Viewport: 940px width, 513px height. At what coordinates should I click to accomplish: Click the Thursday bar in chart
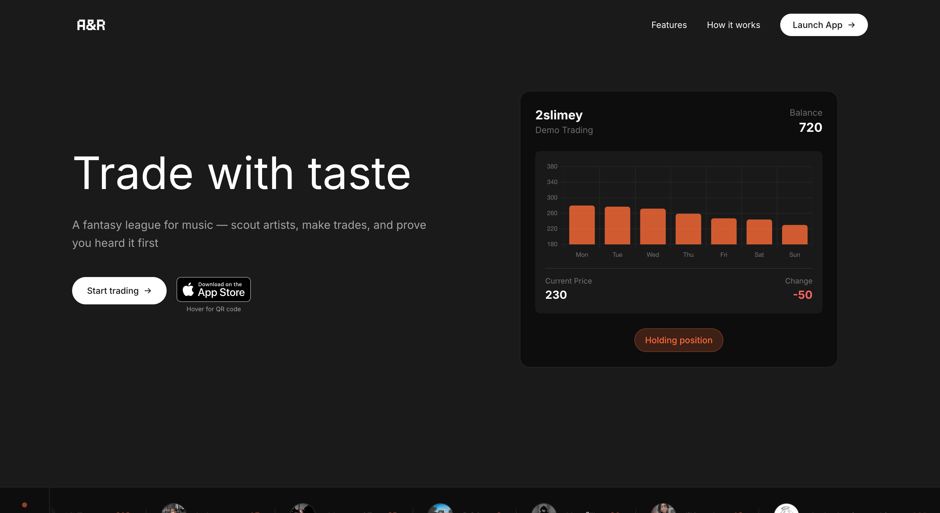tap(688, 229)
